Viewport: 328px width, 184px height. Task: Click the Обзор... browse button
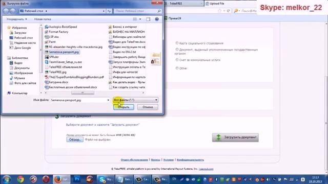point(75,140)
